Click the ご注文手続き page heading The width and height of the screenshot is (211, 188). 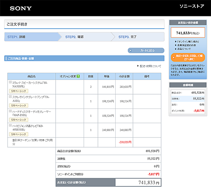point(17,24)
